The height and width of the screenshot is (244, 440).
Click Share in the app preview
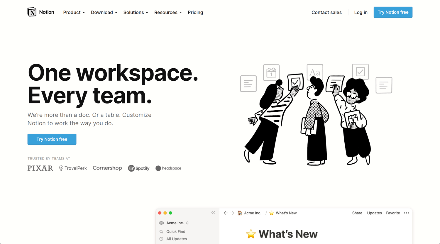point(357,213)
